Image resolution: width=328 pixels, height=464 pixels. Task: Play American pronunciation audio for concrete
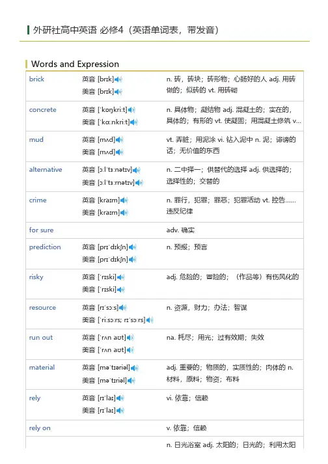point(134,122)
